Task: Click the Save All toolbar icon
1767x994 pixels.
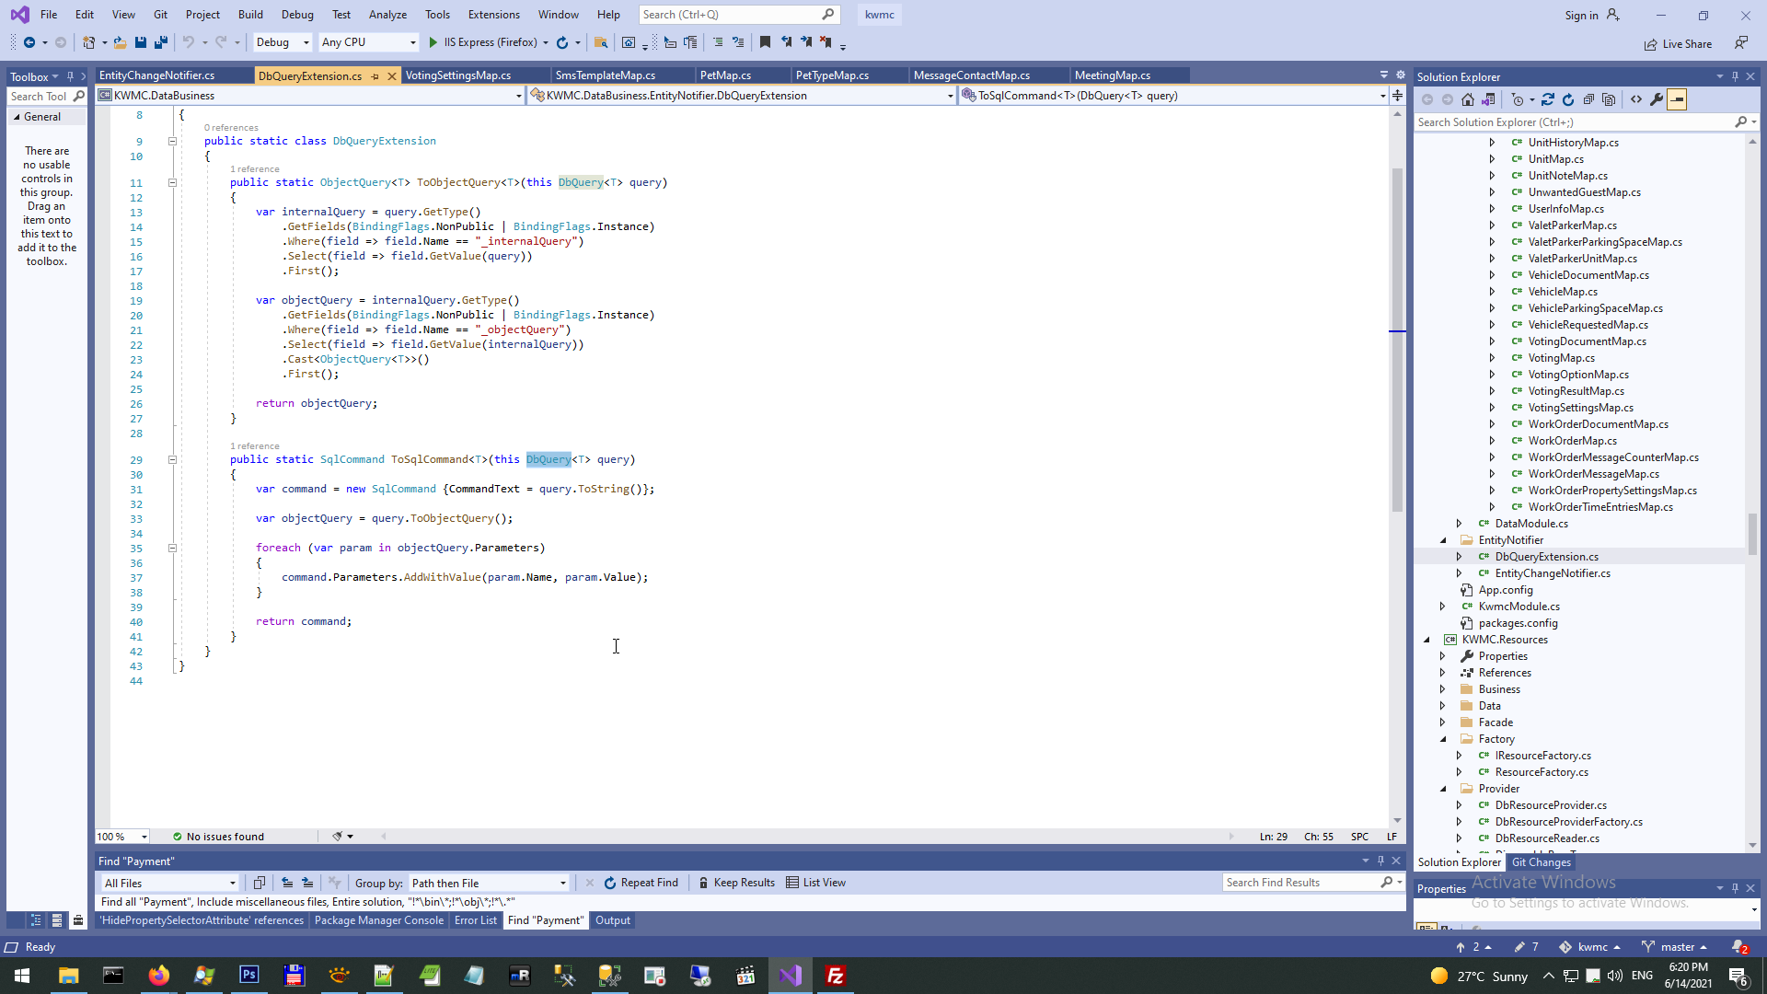Action: [161, 42]
